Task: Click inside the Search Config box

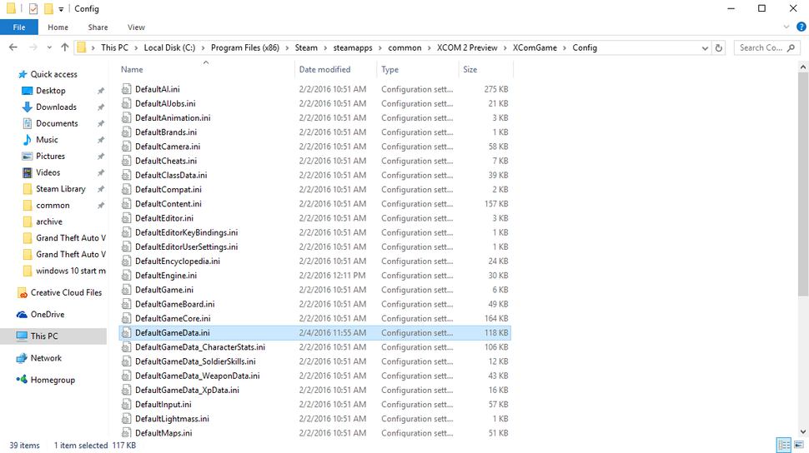Action: pos(761,47)
